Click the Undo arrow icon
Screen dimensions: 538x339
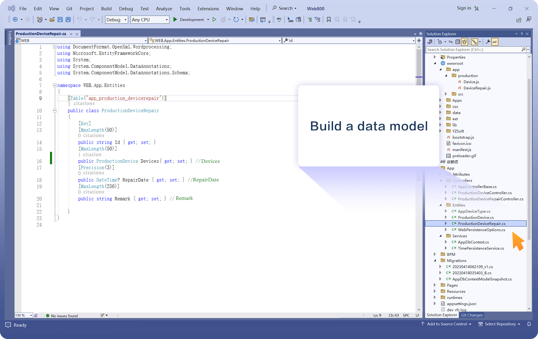click(79, 19)
